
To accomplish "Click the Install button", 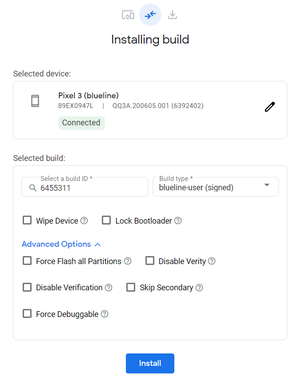I will [150, 363].
